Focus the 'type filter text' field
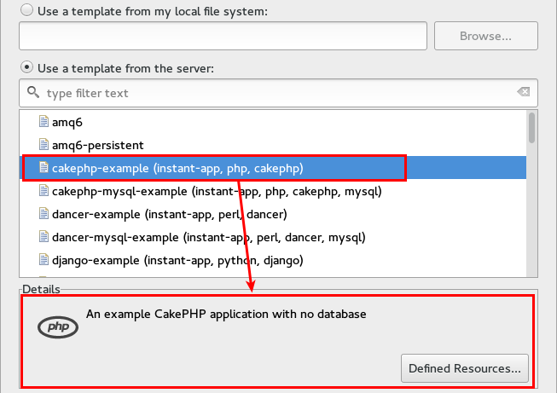Screen dimensions: 557x393 point(273,92)
